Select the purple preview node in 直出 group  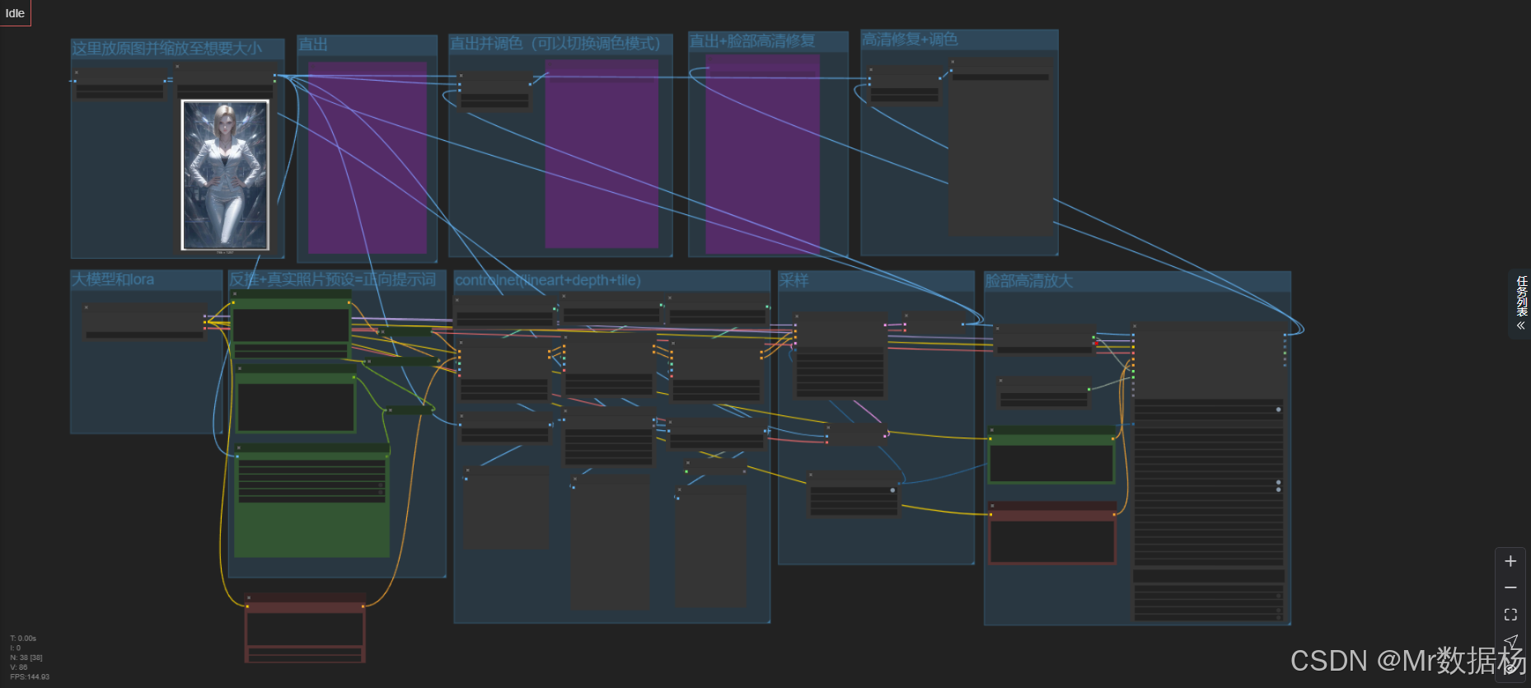[x=368, y=157]
